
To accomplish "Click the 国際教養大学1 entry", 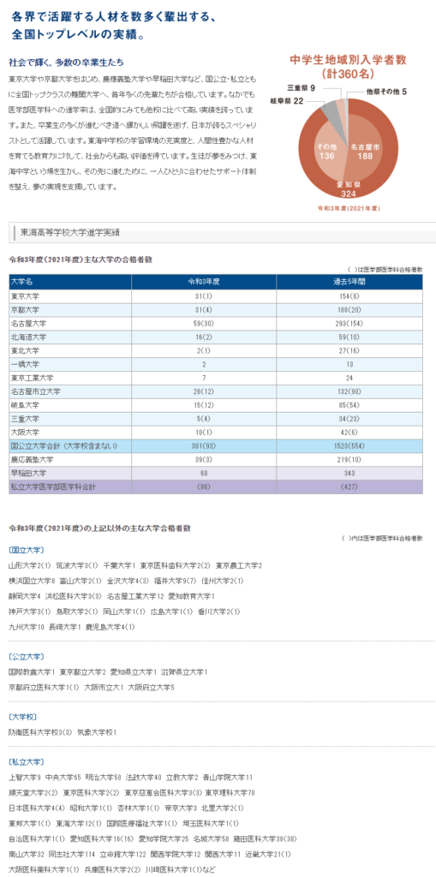I will (32, 671).
